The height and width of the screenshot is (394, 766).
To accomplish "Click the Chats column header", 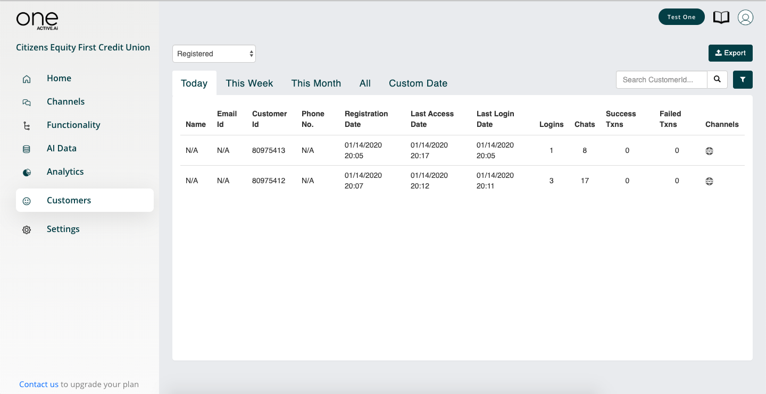I will pos(585,124).
